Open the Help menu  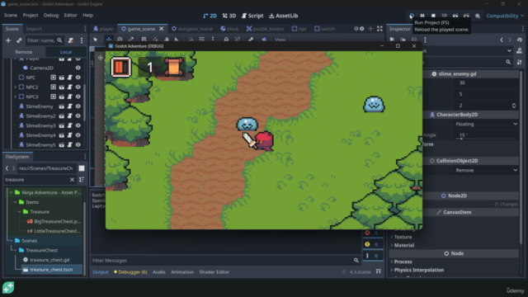(x=88, y=15)
